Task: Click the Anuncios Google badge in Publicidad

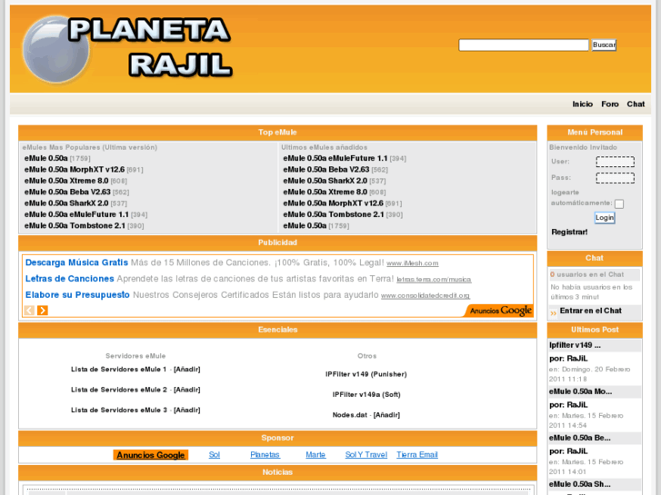Action: coord(500,311)
